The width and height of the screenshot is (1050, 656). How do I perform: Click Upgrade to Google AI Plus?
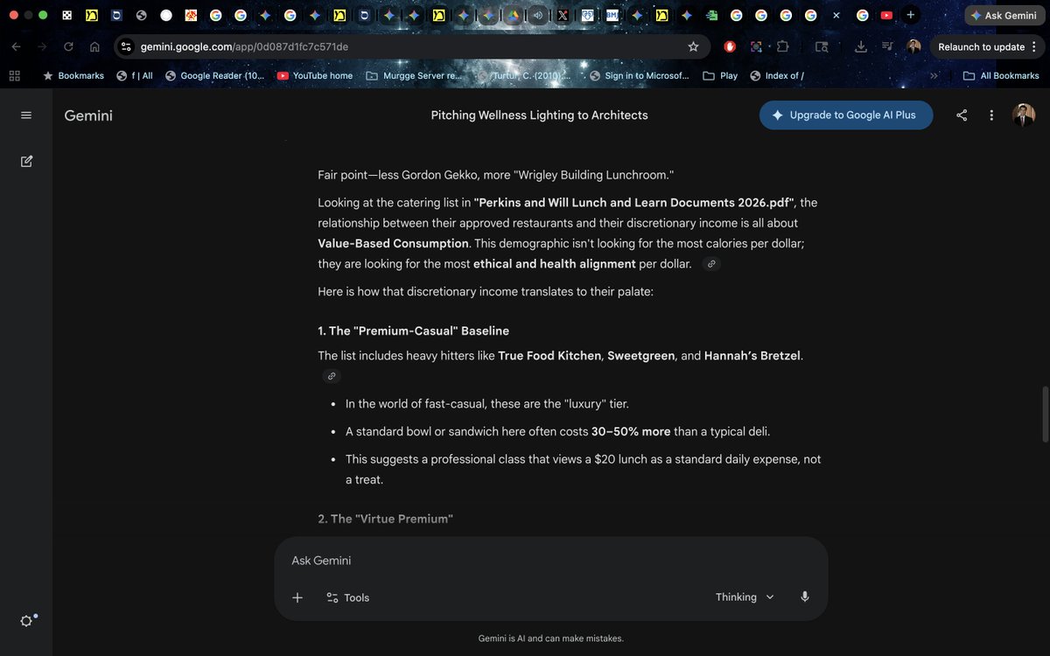845,115
